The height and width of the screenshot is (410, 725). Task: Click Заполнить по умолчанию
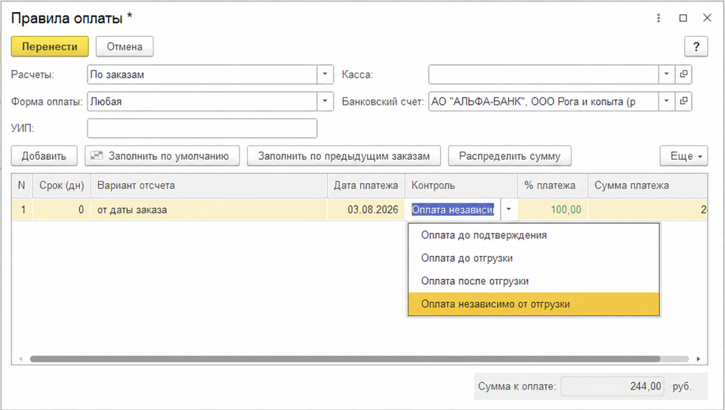coord(162,156)
